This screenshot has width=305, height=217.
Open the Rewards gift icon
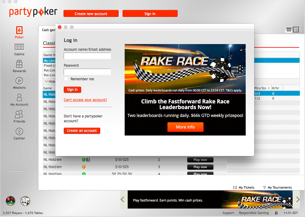click(19, 64)
